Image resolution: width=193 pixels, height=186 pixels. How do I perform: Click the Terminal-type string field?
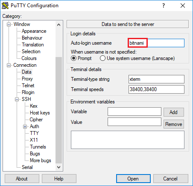[156, 79]
